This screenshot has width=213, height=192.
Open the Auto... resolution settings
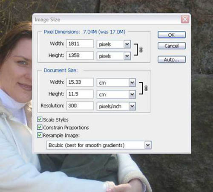pos(172,59)
